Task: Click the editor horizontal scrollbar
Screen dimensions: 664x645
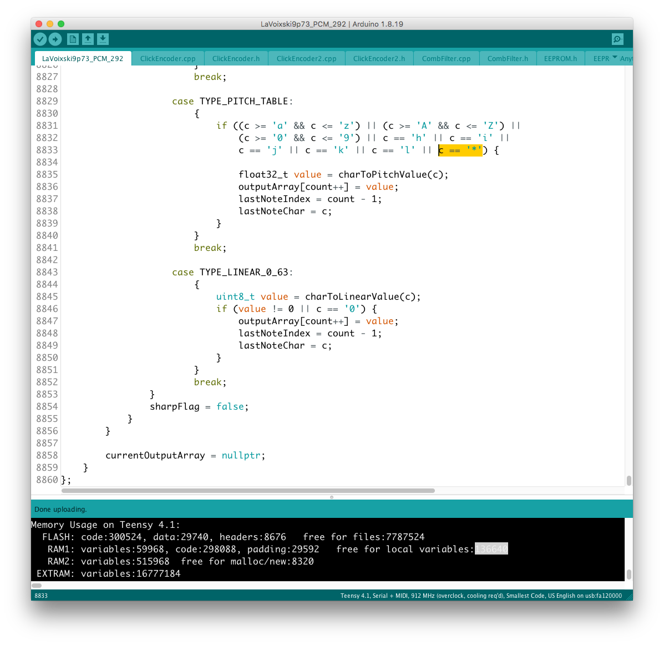Action: [x=248, y=491]
